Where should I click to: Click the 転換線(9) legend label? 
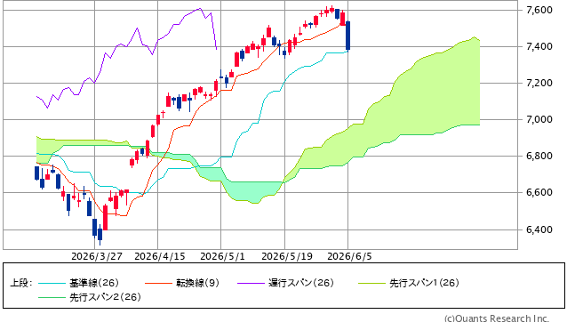click(x=197, y=283)
